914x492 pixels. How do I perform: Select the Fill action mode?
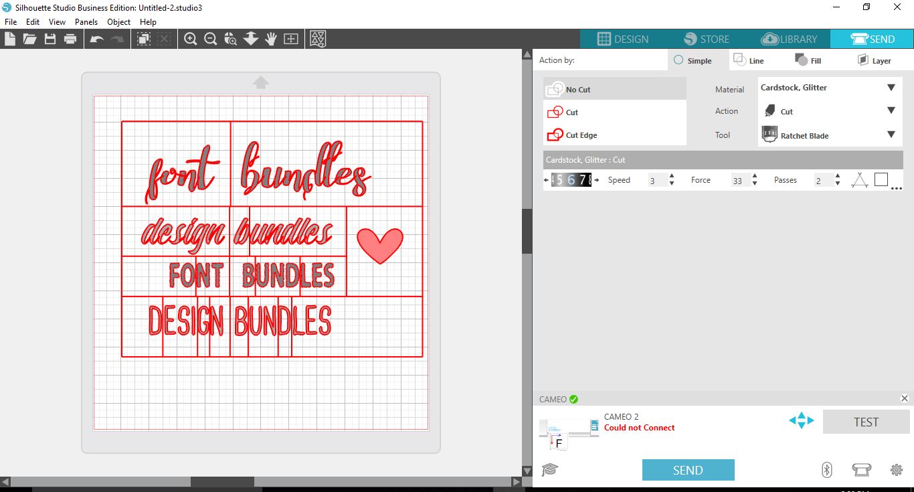808,60
